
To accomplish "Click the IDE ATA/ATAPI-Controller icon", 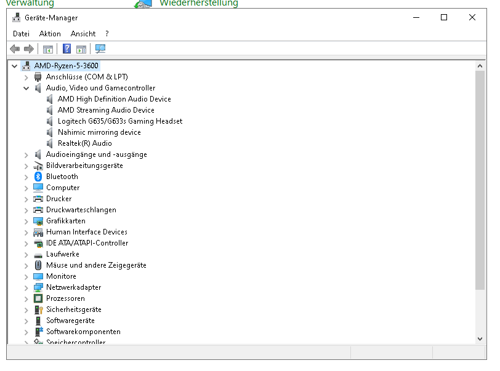I will (38, 244).
